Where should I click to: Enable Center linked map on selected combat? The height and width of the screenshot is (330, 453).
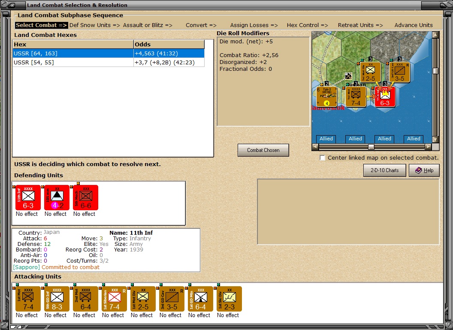[322, 157]
